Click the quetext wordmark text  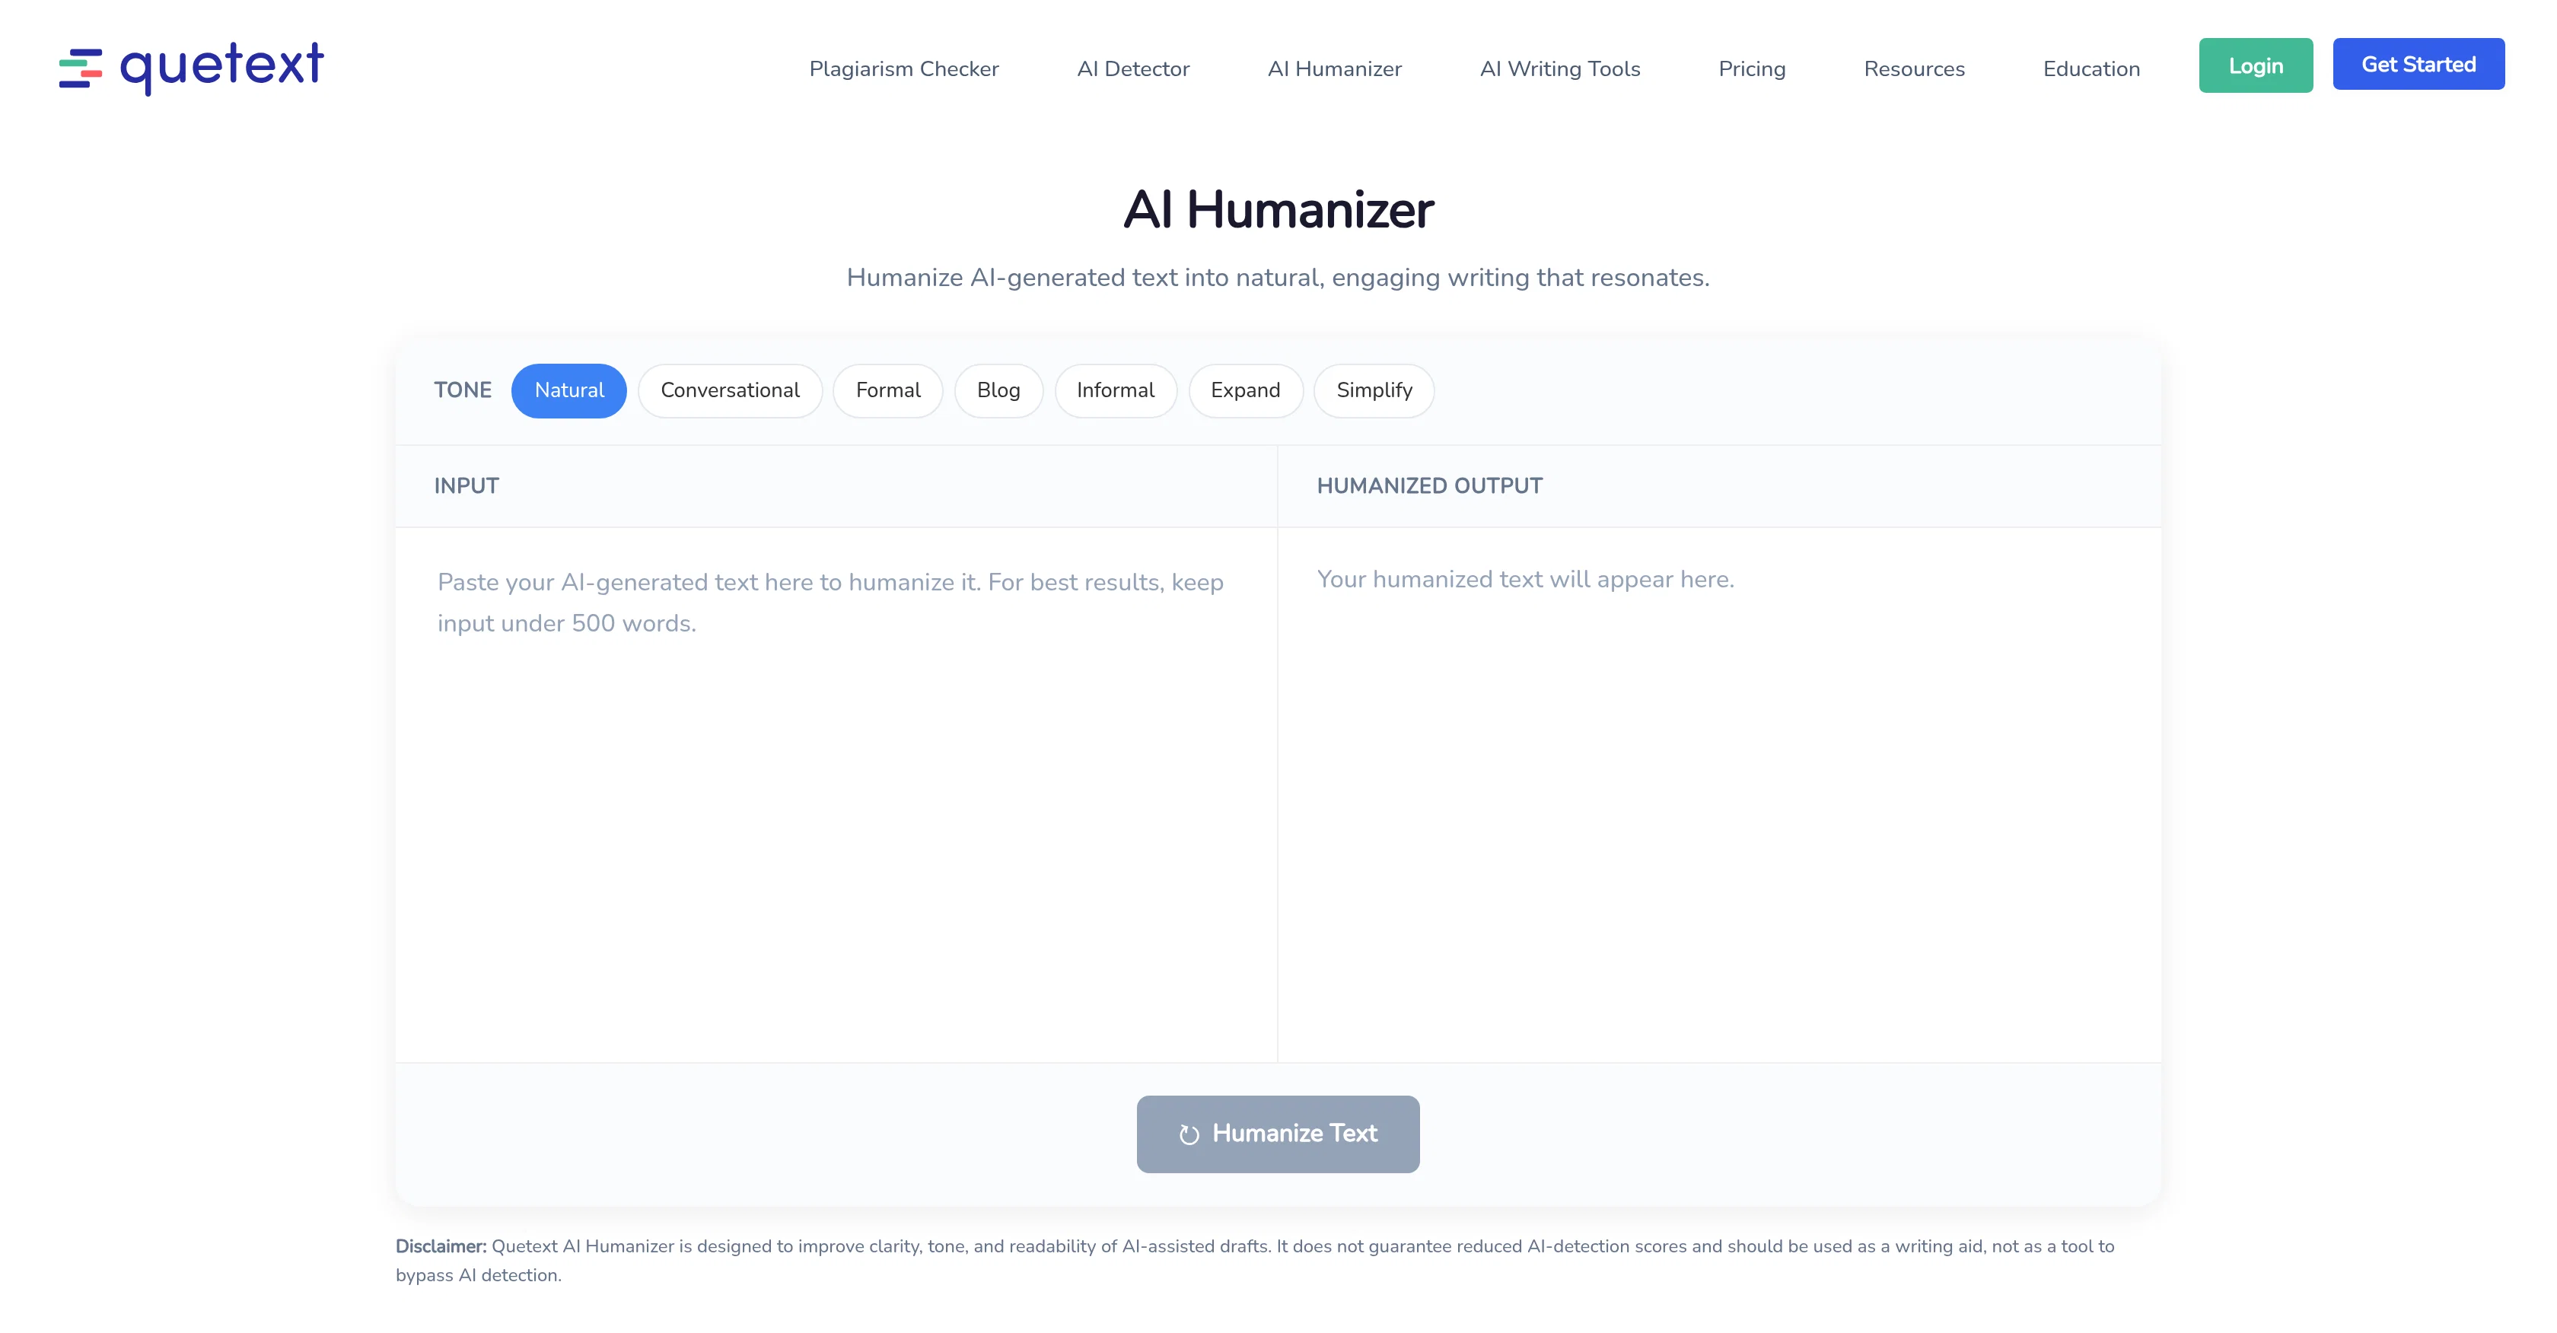click(221, 68)
